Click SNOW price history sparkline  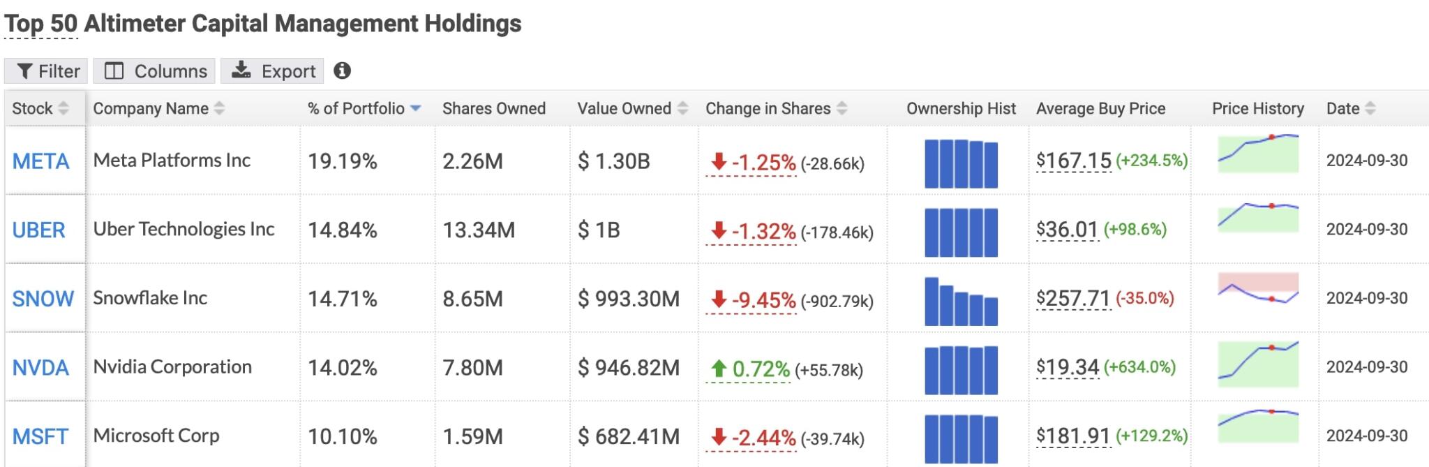pyautogui.click(x=1258, y=288)
